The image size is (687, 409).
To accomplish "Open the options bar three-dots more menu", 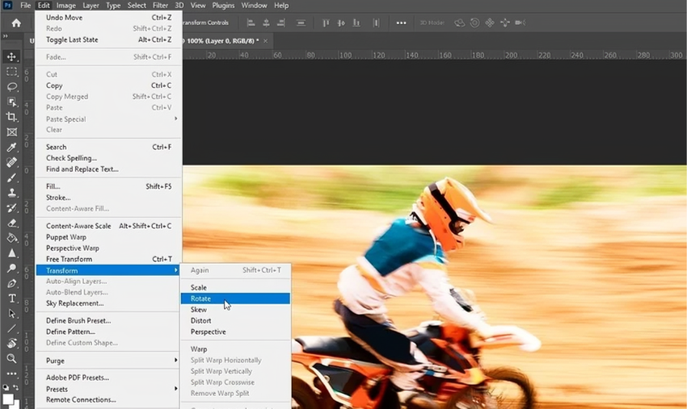I will (401, 23).
